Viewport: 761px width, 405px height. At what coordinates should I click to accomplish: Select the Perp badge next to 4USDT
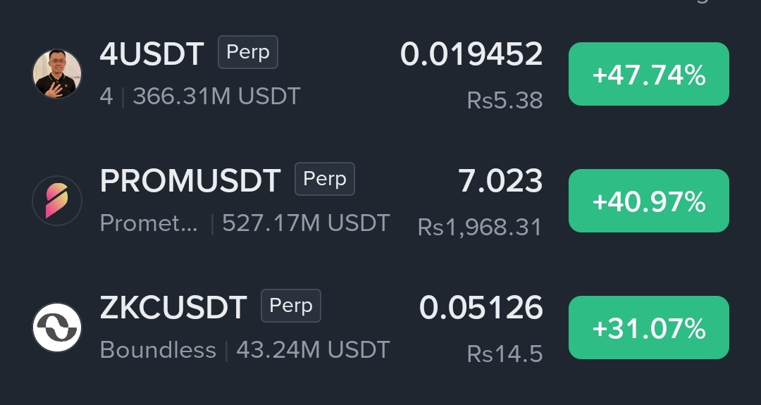click(x=248, y=52)
